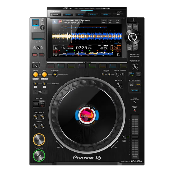Start playback with the green PLAY/PAUSE button
The image size is (171, 171).
(39, 156)
